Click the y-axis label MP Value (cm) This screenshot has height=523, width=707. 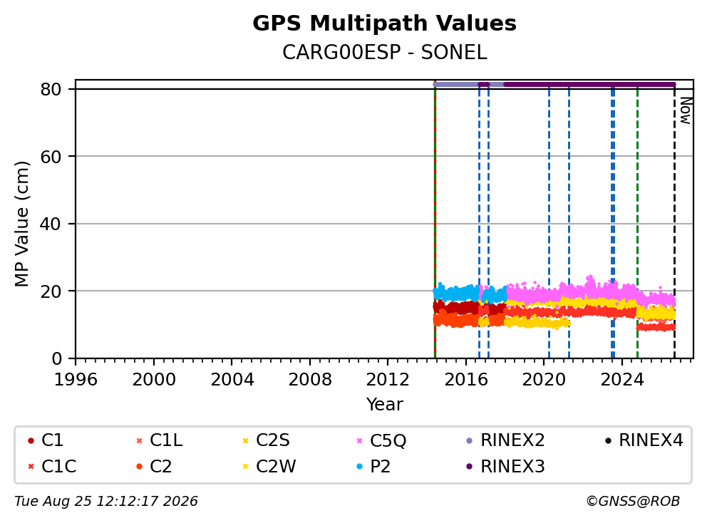click(x=21, y=224)
